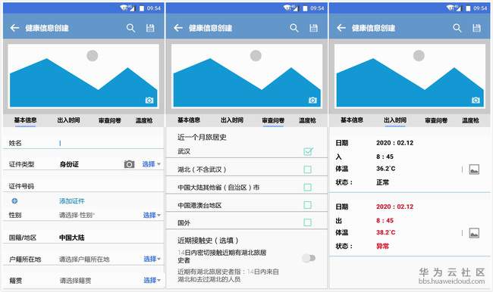Tap middle screen image placeholder banner
493x292 pixels.
coord(246,76)
